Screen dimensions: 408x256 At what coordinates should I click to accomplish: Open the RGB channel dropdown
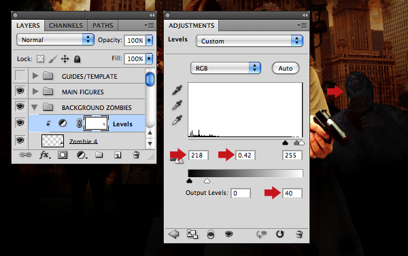pyautogui.click(x=226, y=68)
